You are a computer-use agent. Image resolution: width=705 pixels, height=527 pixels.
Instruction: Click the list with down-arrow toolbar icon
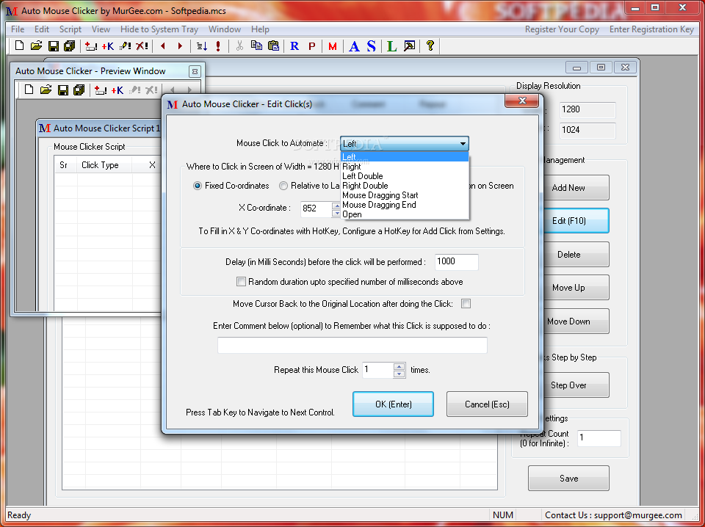[201, 46]
